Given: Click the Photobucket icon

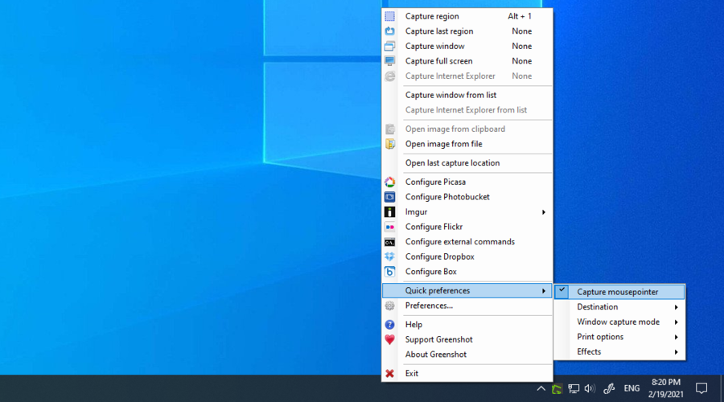Looking at the screenshot, I should pos(389,197).
